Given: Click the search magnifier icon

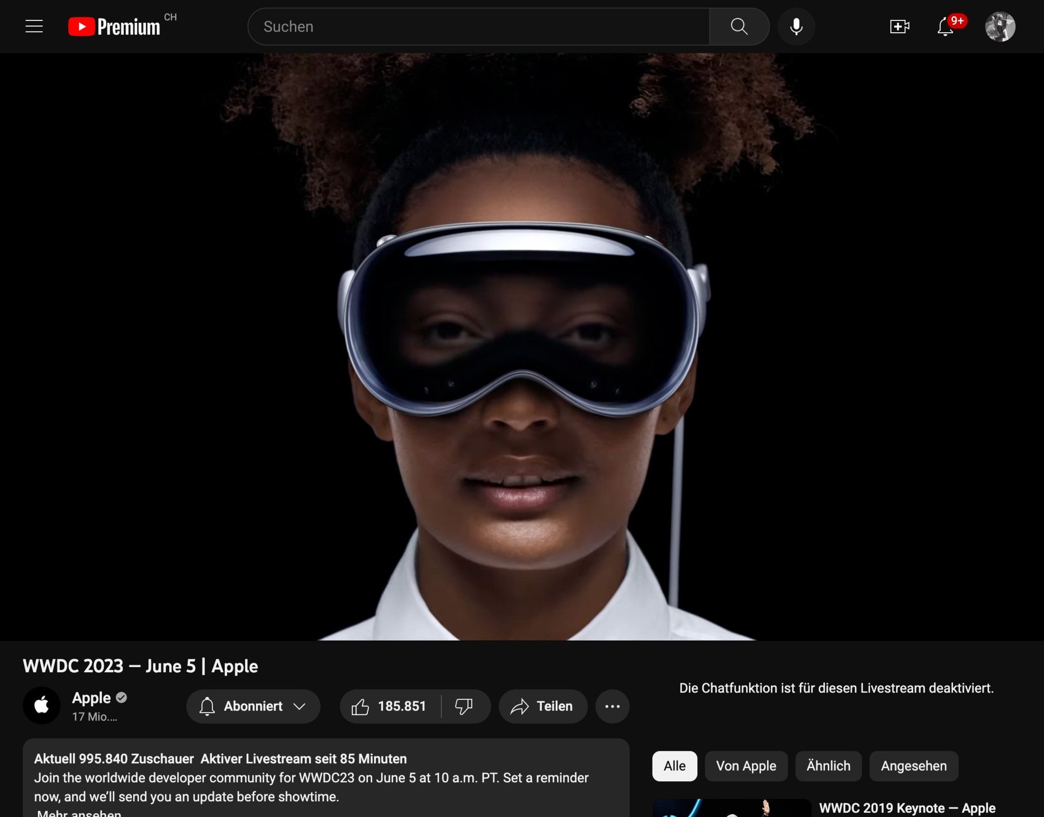Looking at the screenshot, I should coord(739,26).
